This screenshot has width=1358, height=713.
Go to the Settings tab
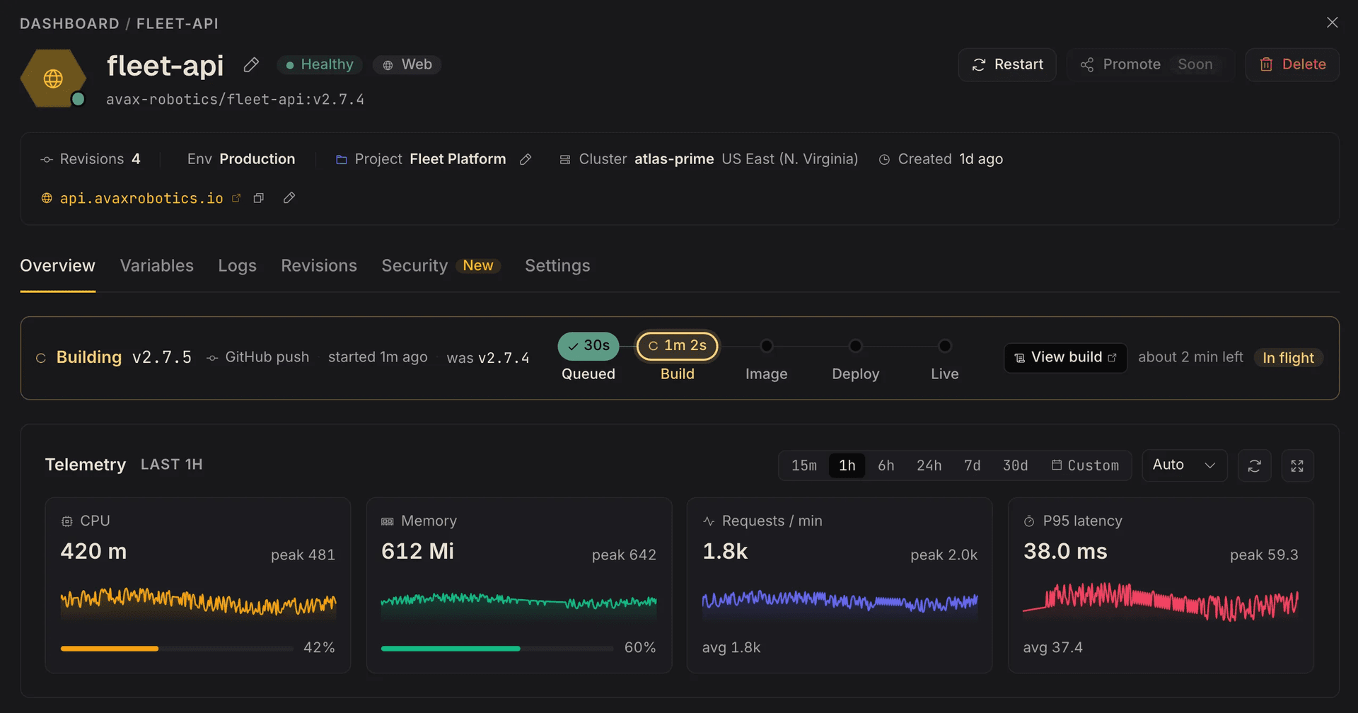(557, 266)
